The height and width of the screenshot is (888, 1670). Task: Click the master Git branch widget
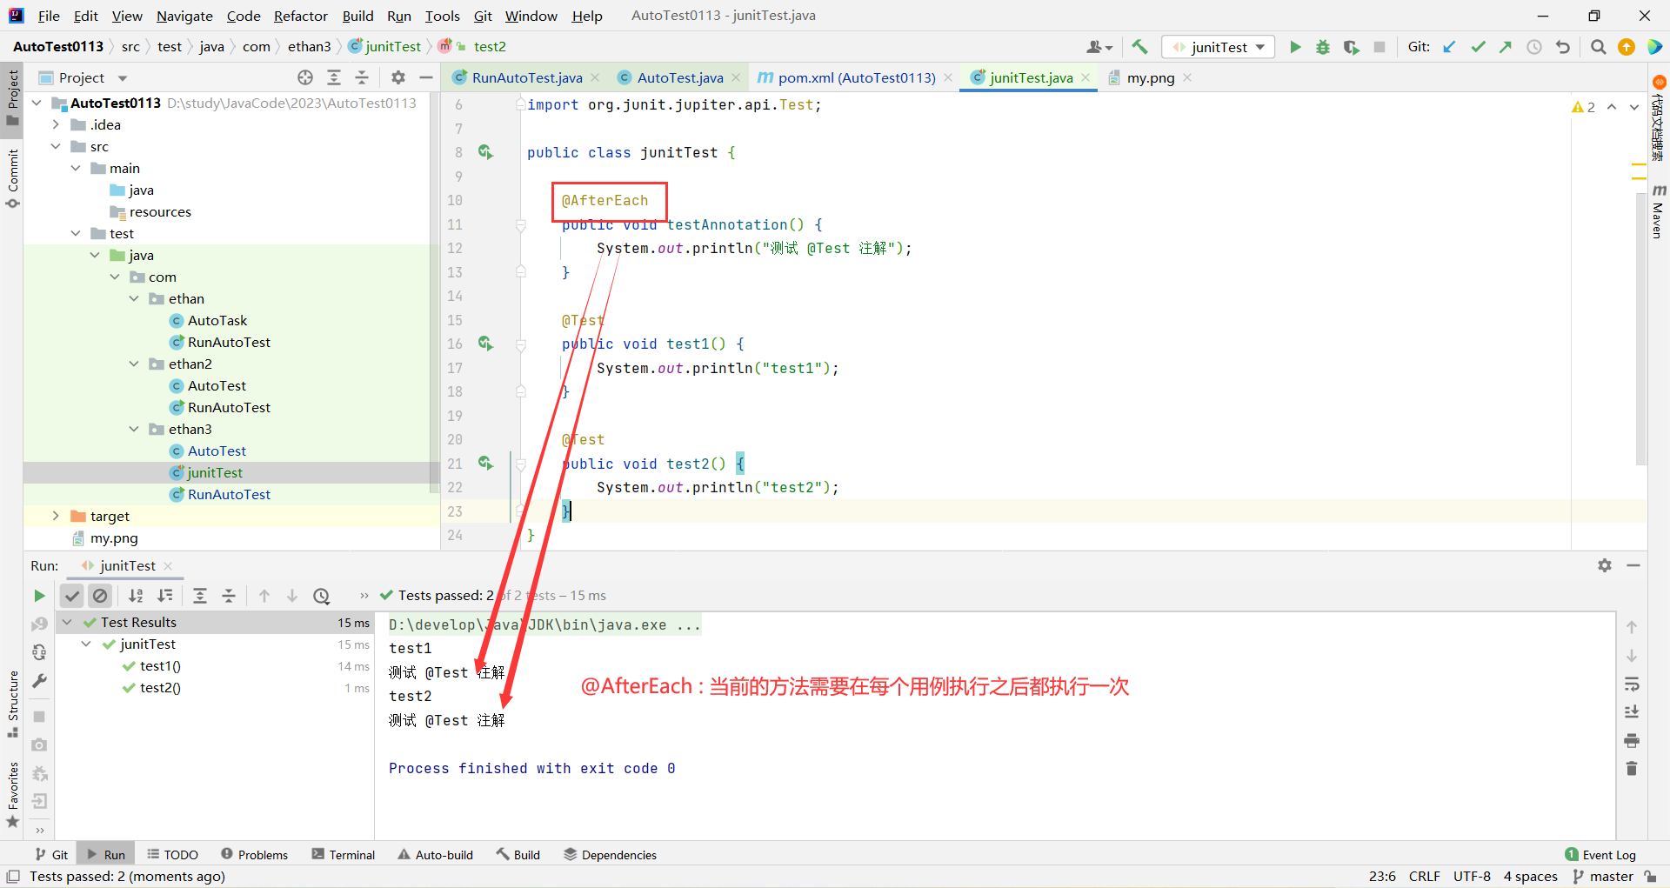coord(1603,876)
